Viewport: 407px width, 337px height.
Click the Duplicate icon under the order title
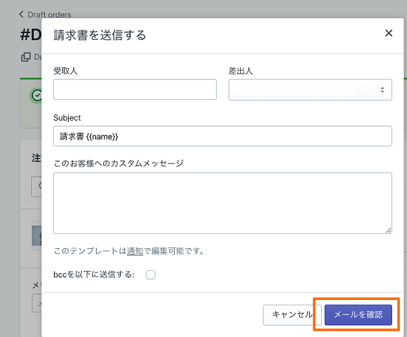26,57
